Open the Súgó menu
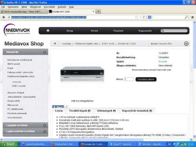The width and height of the screenshot is (196, 147). coord(71,7)
